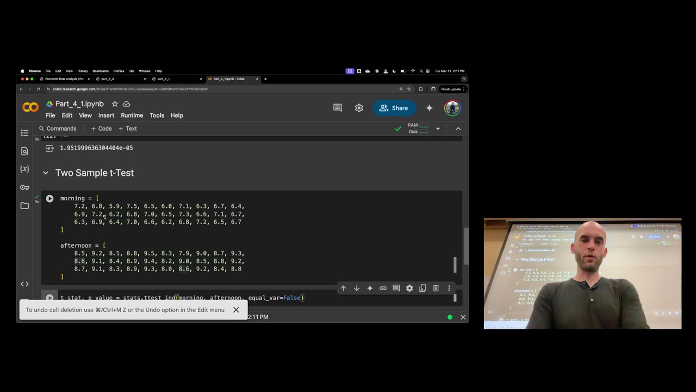Open a new browser tab
The height and width of the screenshot is (392, 696).
tap(265, 79)
